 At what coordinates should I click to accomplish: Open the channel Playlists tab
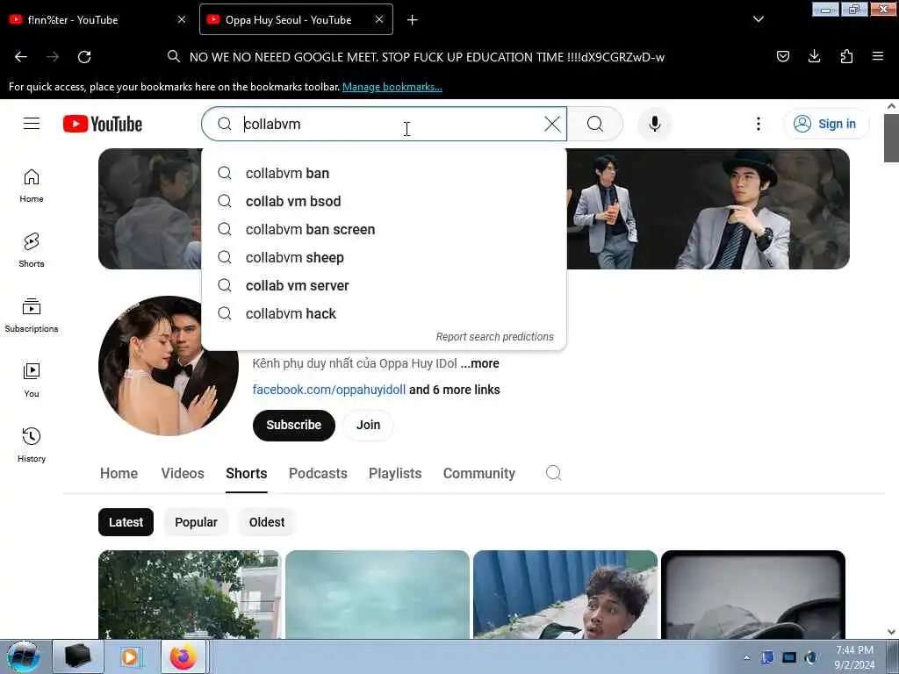pos(395,473)
